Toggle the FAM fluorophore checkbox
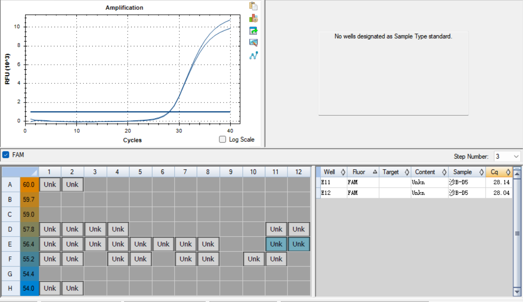The height and width of the screenshot is (302, 523). (6, 155)
